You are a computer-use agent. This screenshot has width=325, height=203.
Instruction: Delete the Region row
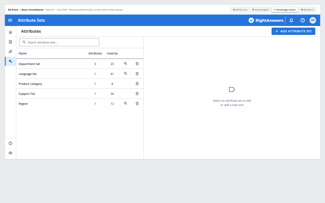point(137,104)
